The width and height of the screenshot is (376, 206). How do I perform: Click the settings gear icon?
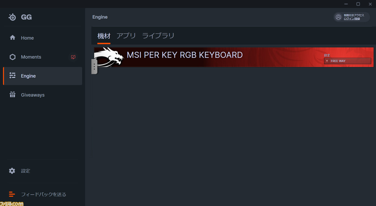click(12, 171)
